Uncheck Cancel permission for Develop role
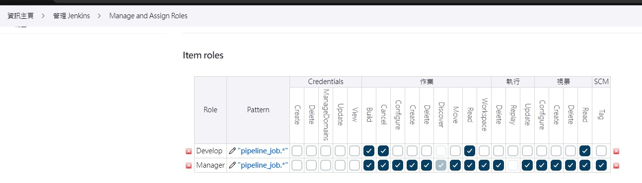 pos(383,151)
